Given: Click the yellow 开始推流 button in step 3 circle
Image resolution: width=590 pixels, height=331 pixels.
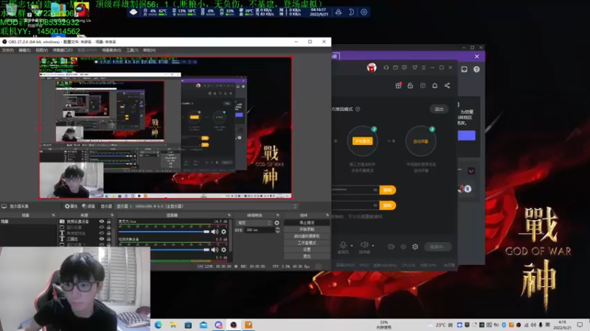Looking at the screenshot, I should point(362,141).
